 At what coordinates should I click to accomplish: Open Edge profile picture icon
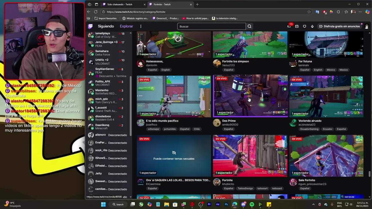353,12
